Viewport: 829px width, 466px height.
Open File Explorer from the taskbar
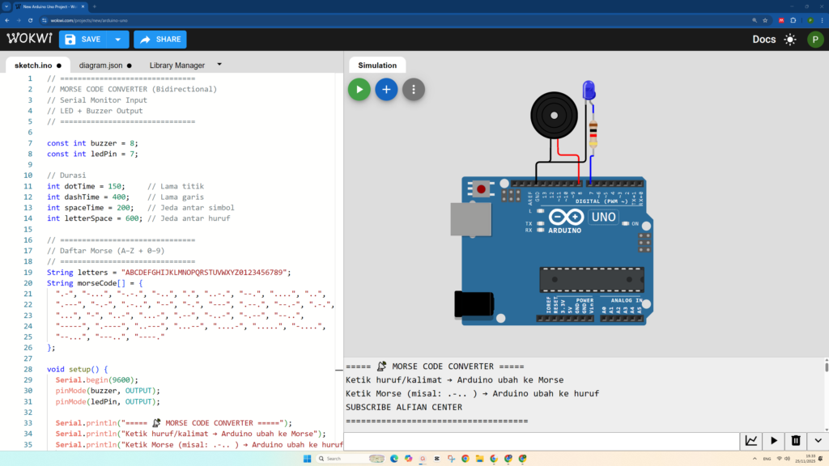[x=479, y=459]
